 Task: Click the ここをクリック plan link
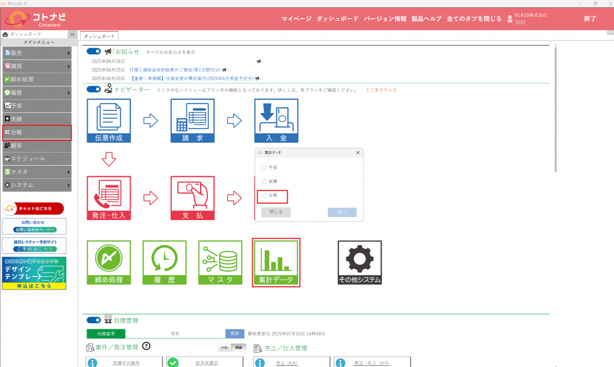point(381,90)
